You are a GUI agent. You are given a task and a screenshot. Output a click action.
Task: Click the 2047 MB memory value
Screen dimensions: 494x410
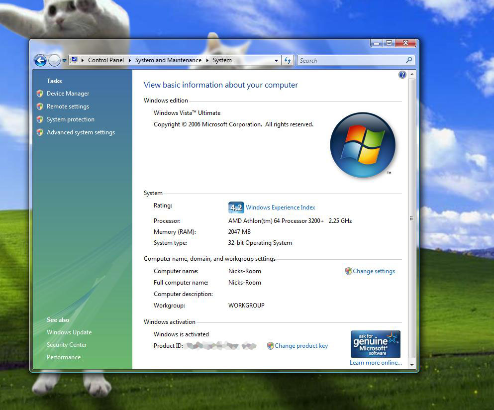pos(239,232)
